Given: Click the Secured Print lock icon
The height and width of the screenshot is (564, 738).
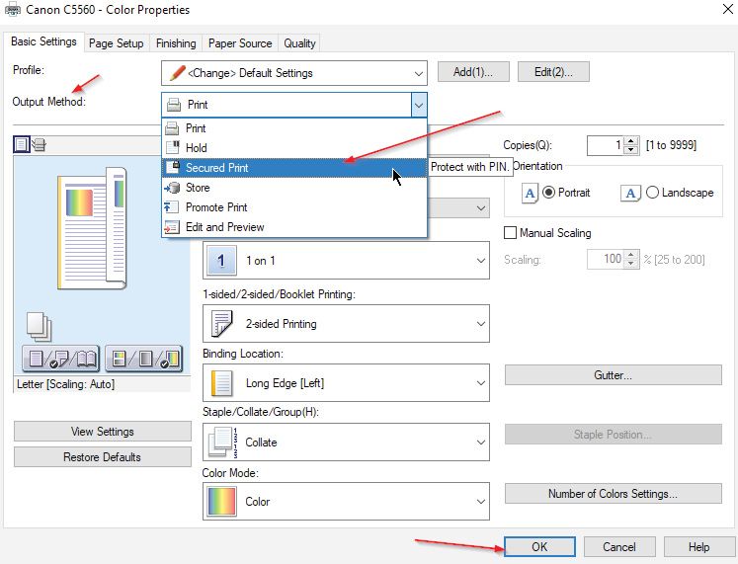Looking at the screenshot, I should coord(173,168).
